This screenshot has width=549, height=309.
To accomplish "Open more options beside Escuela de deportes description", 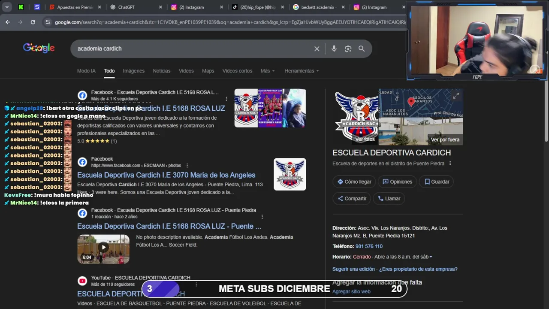I will point(450,164).
